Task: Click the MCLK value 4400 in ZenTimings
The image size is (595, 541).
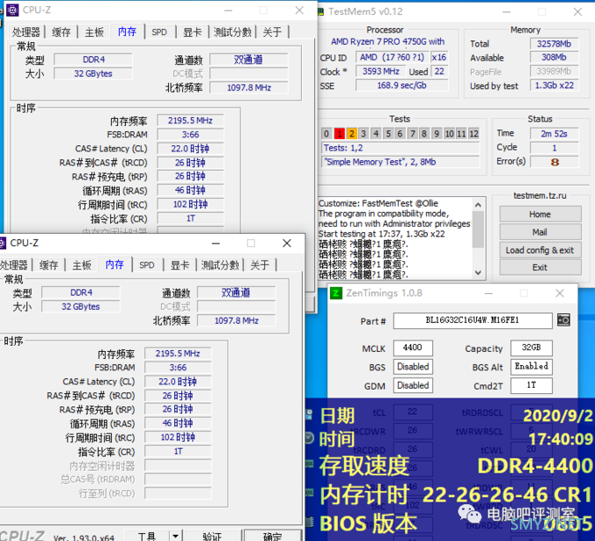Action: point(413,348)
